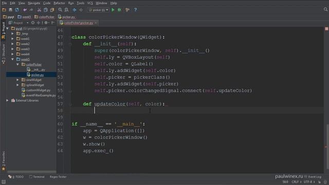
Task: Click the red error stripe indicator
Action: 326,29
